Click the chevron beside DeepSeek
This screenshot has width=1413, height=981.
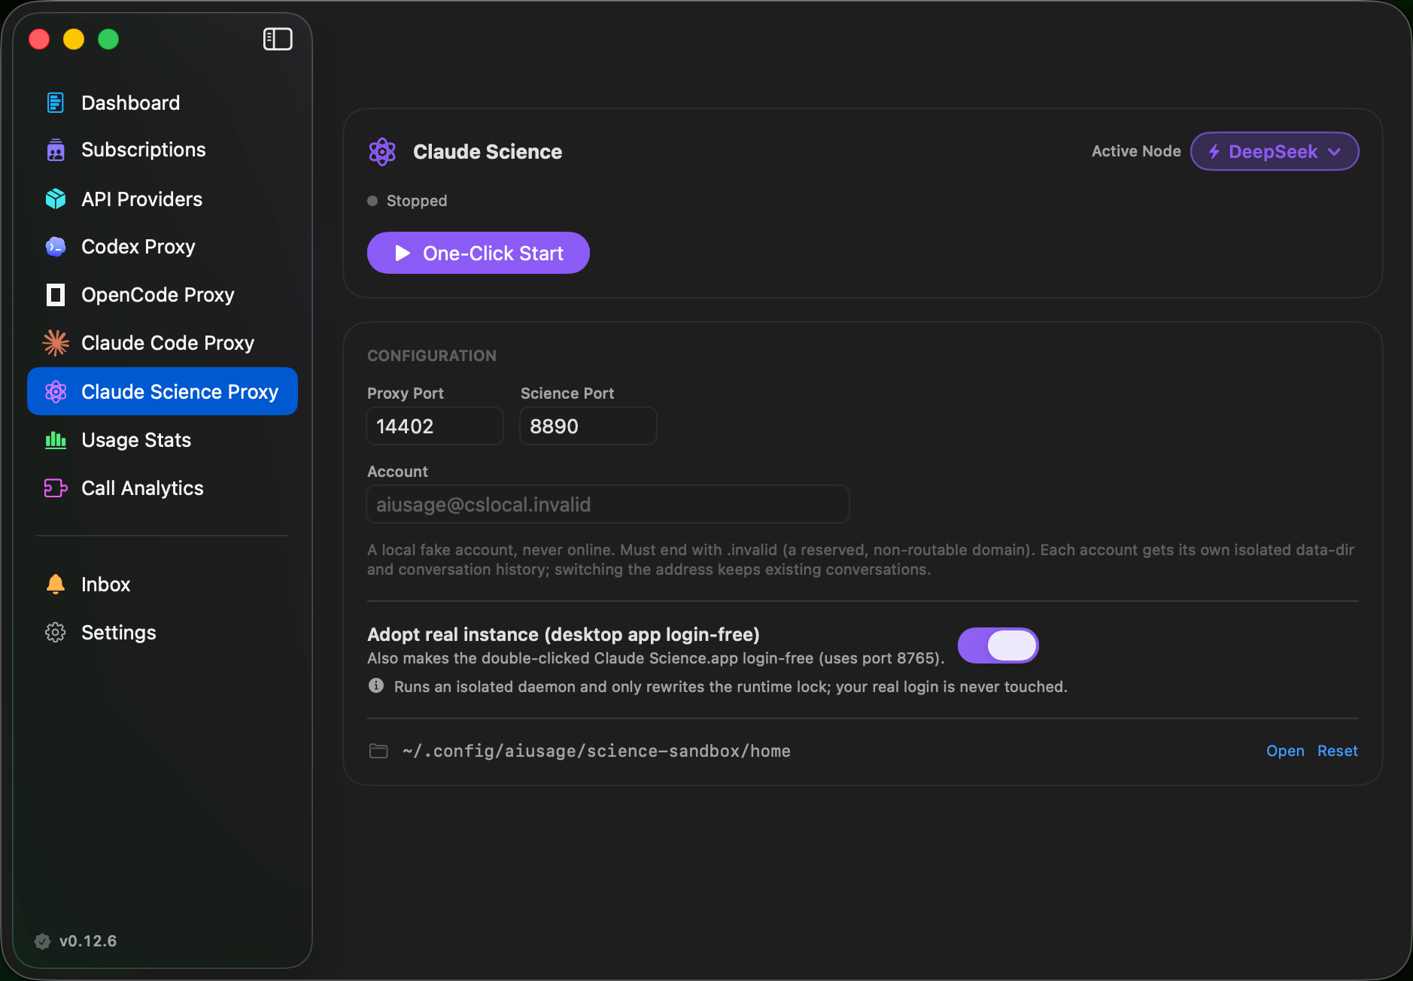[x=1335, y=151]
